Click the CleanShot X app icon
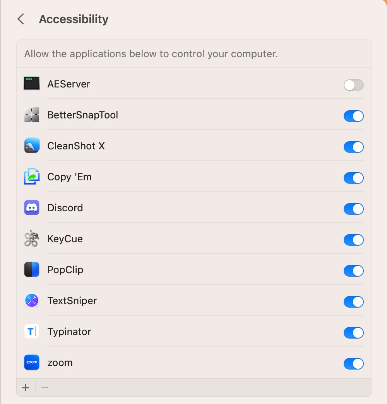387x404 pixels. click(32, 146)
